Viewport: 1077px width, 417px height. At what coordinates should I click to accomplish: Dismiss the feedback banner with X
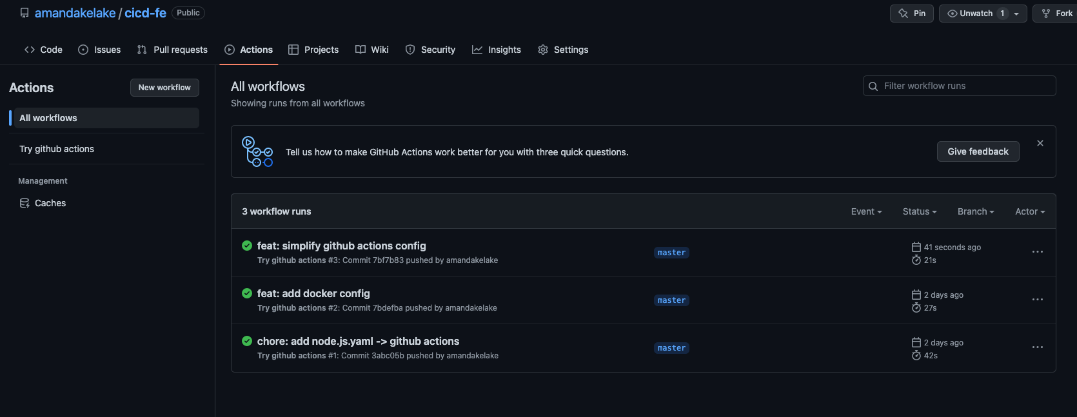(x=1040, y=143)
